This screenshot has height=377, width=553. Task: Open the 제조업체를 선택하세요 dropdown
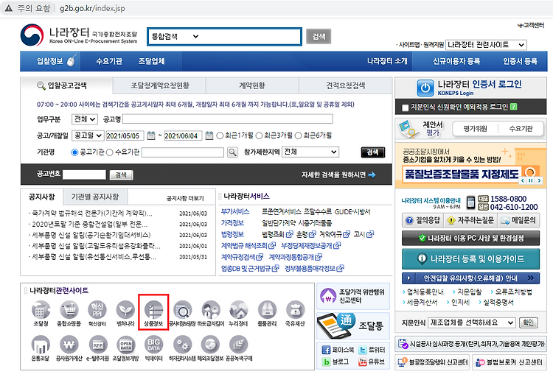click(x=472, y=323)
